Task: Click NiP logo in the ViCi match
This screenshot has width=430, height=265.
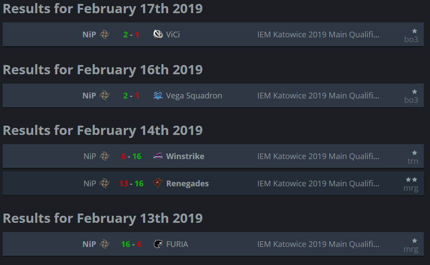Action: [104, 34]
